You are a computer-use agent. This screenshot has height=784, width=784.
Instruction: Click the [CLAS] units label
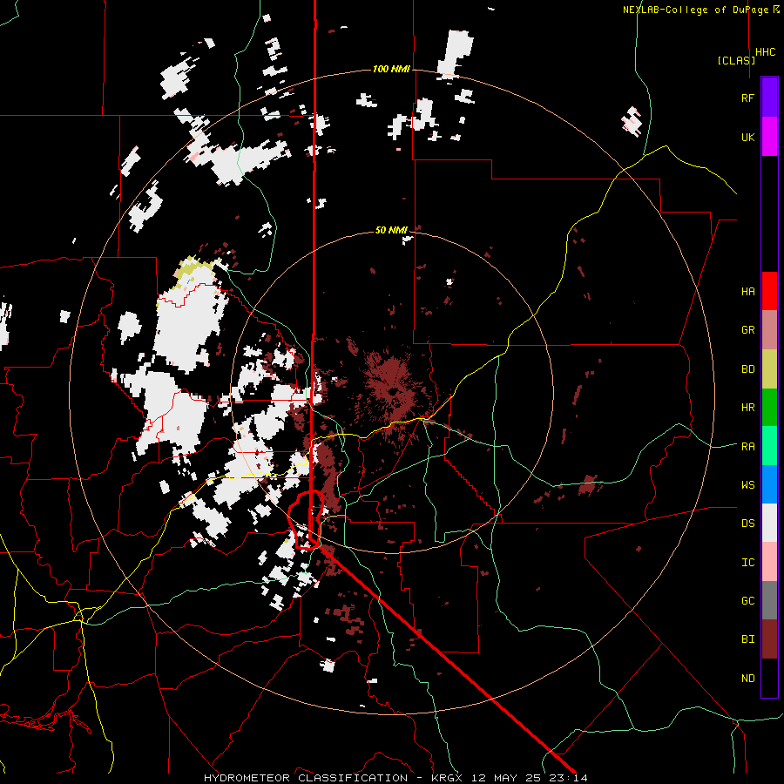[736, 60]
